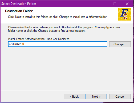The image size is (134, 103).
Task: Click the separator line above the buttons
Action: [x=67, y=90]
